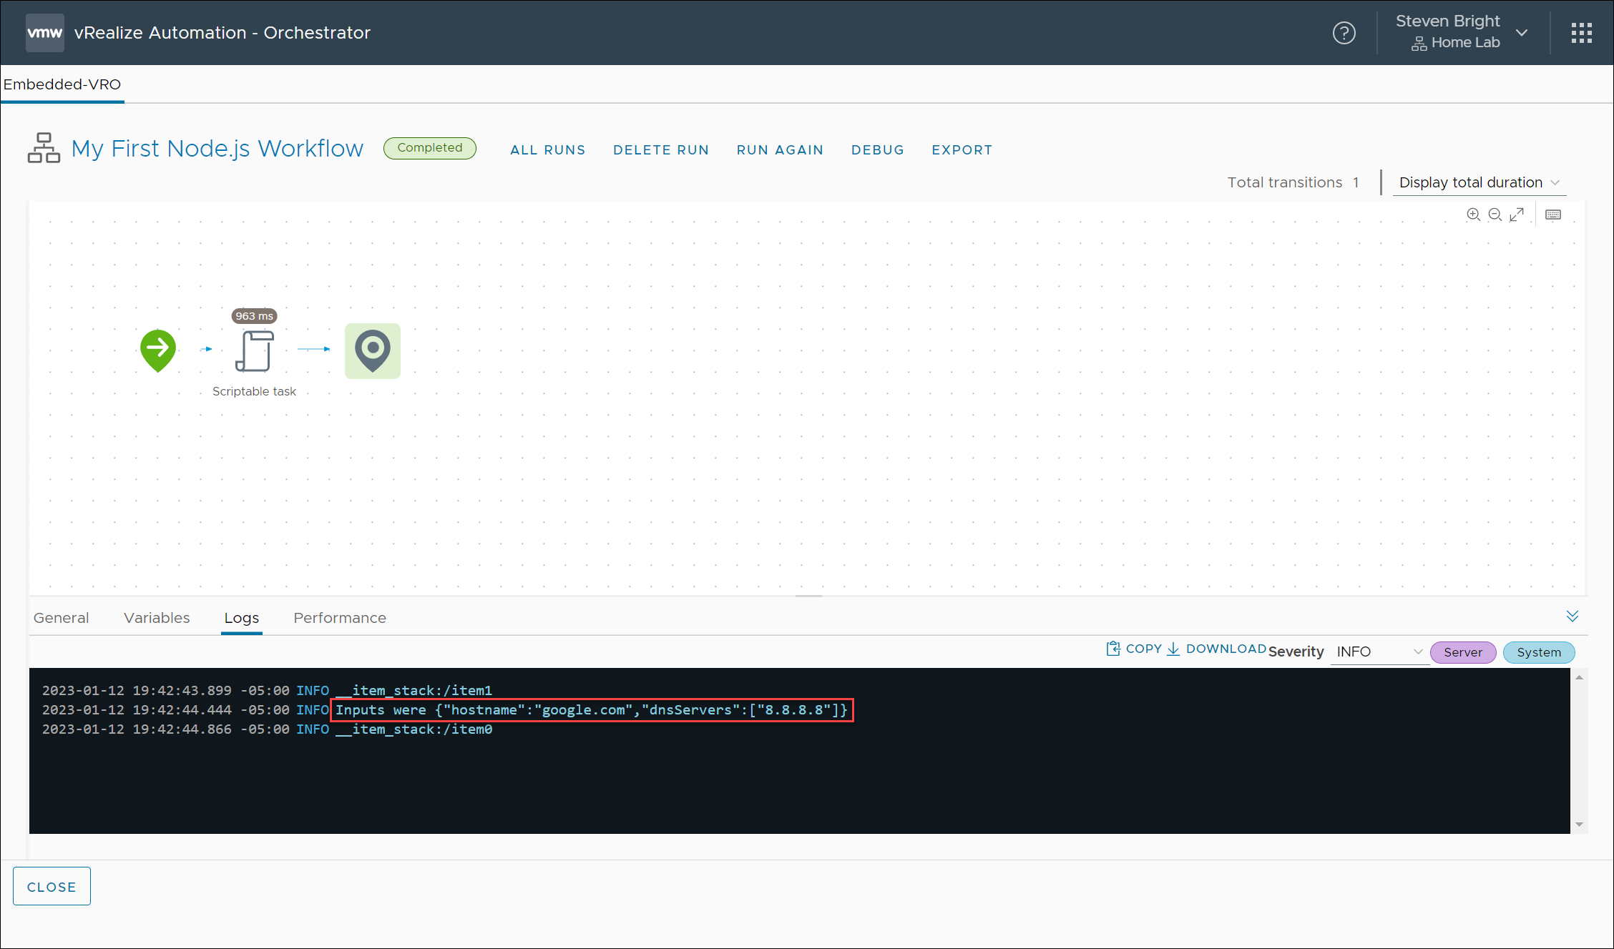Switch to the Performance tab

pos(340,618)
